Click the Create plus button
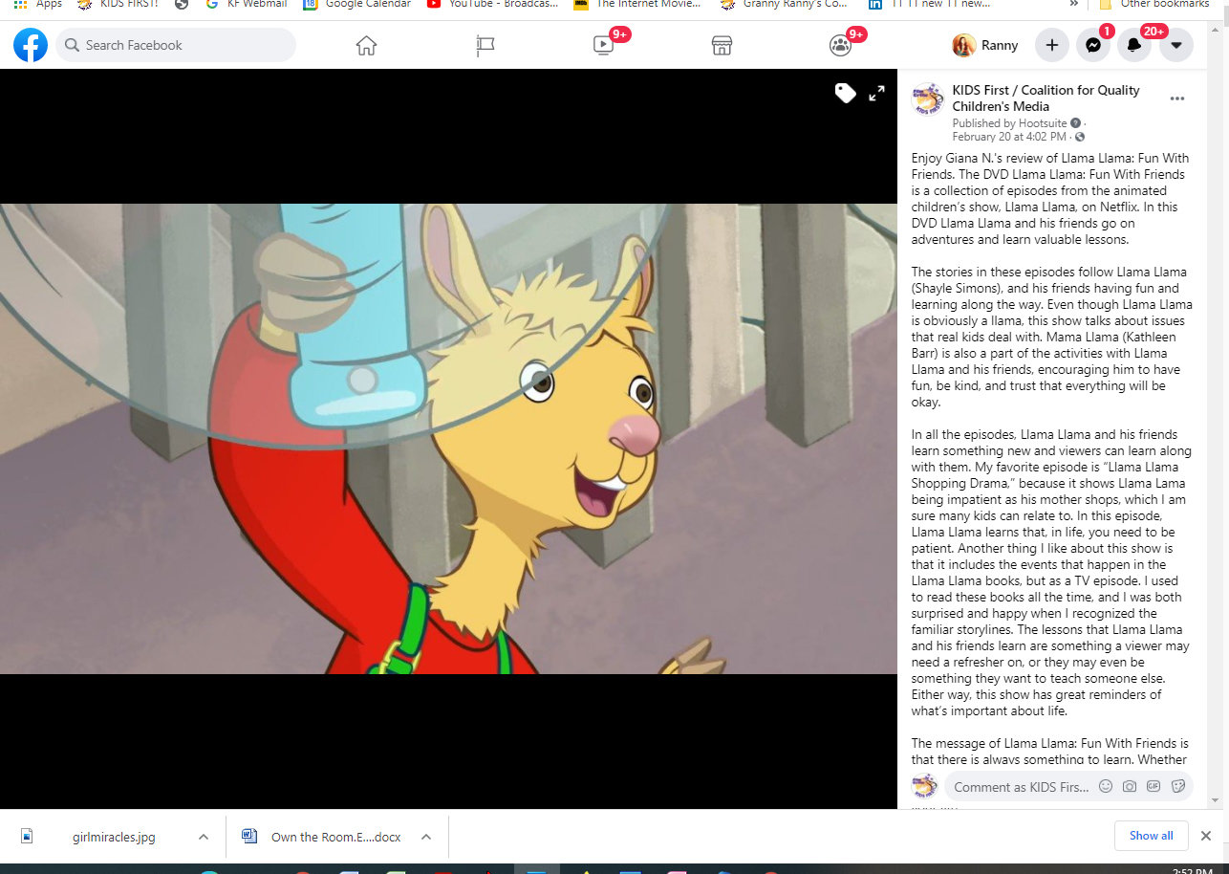1229x874 pixels. click(1052, 45)
